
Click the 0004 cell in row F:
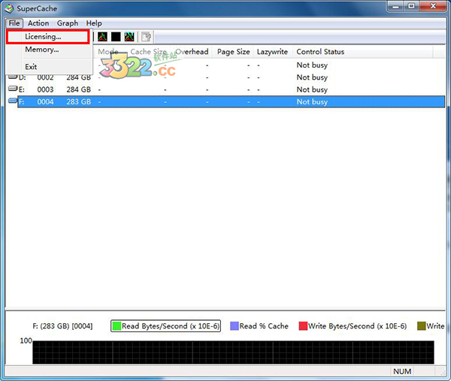45,101
